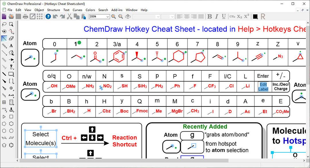Image resolution: width=310 pixels, height=168 pixels.
Task: Select the Marquee selection tool
Action: (x=11, y=24)
